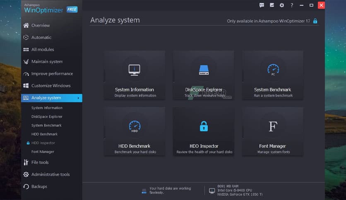Click 'Benchmark your hard disks' description text
The width and height of the screenshot is (346, 200).
point(135,152)
